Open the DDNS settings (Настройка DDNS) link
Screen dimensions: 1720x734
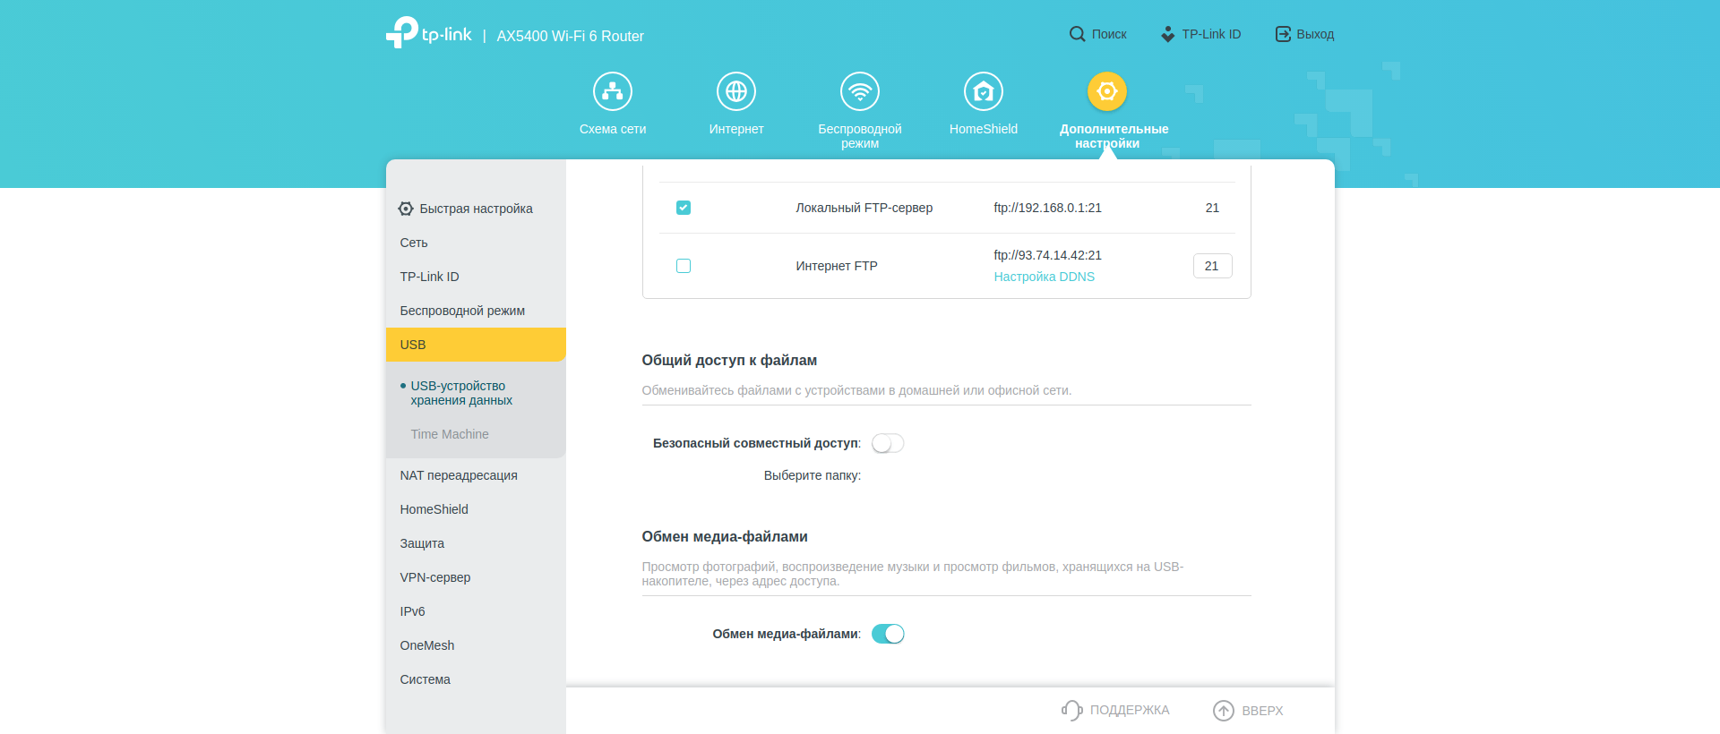[x=1044, y=277]
